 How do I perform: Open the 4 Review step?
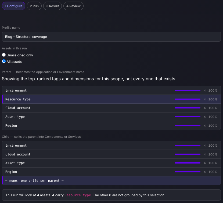pyautogui.click(x=73, y=6)
